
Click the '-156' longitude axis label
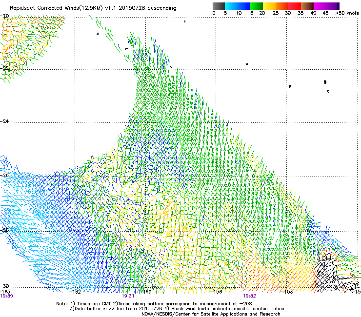click(216, 292)
